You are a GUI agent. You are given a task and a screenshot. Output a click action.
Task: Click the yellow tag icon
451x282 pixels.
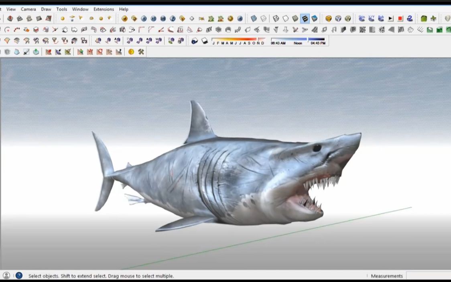(182, 19)
